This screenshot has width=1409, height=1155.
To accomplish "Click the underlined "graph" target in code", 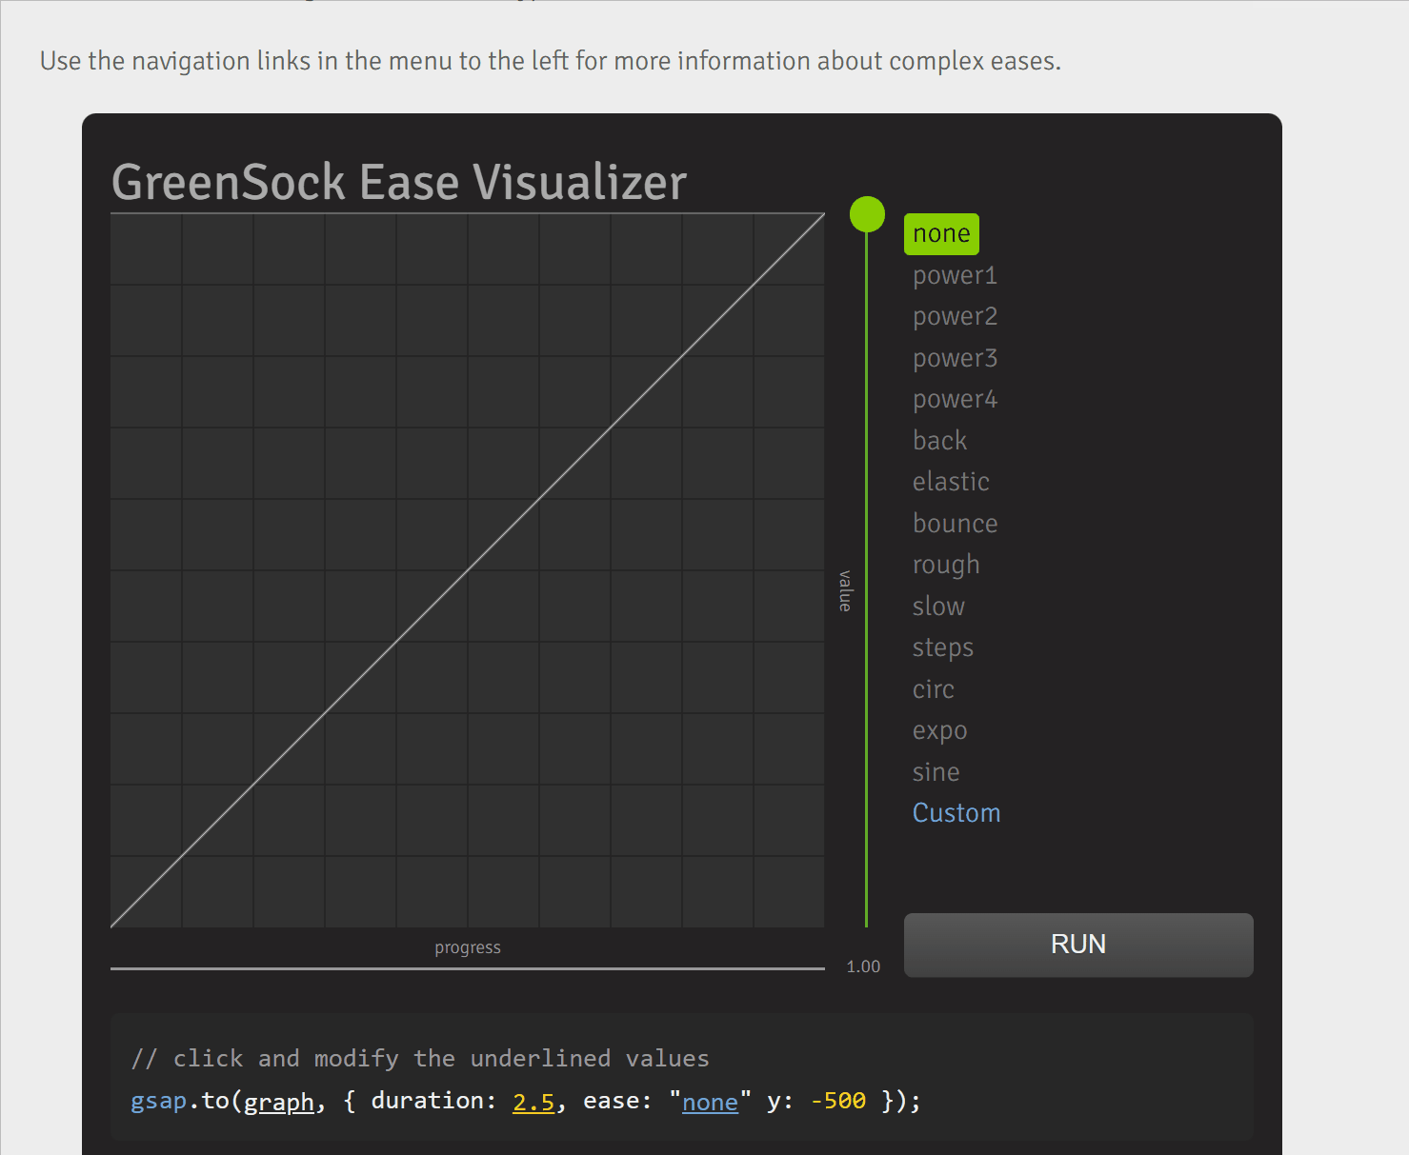I will [x=279, y=1102].
